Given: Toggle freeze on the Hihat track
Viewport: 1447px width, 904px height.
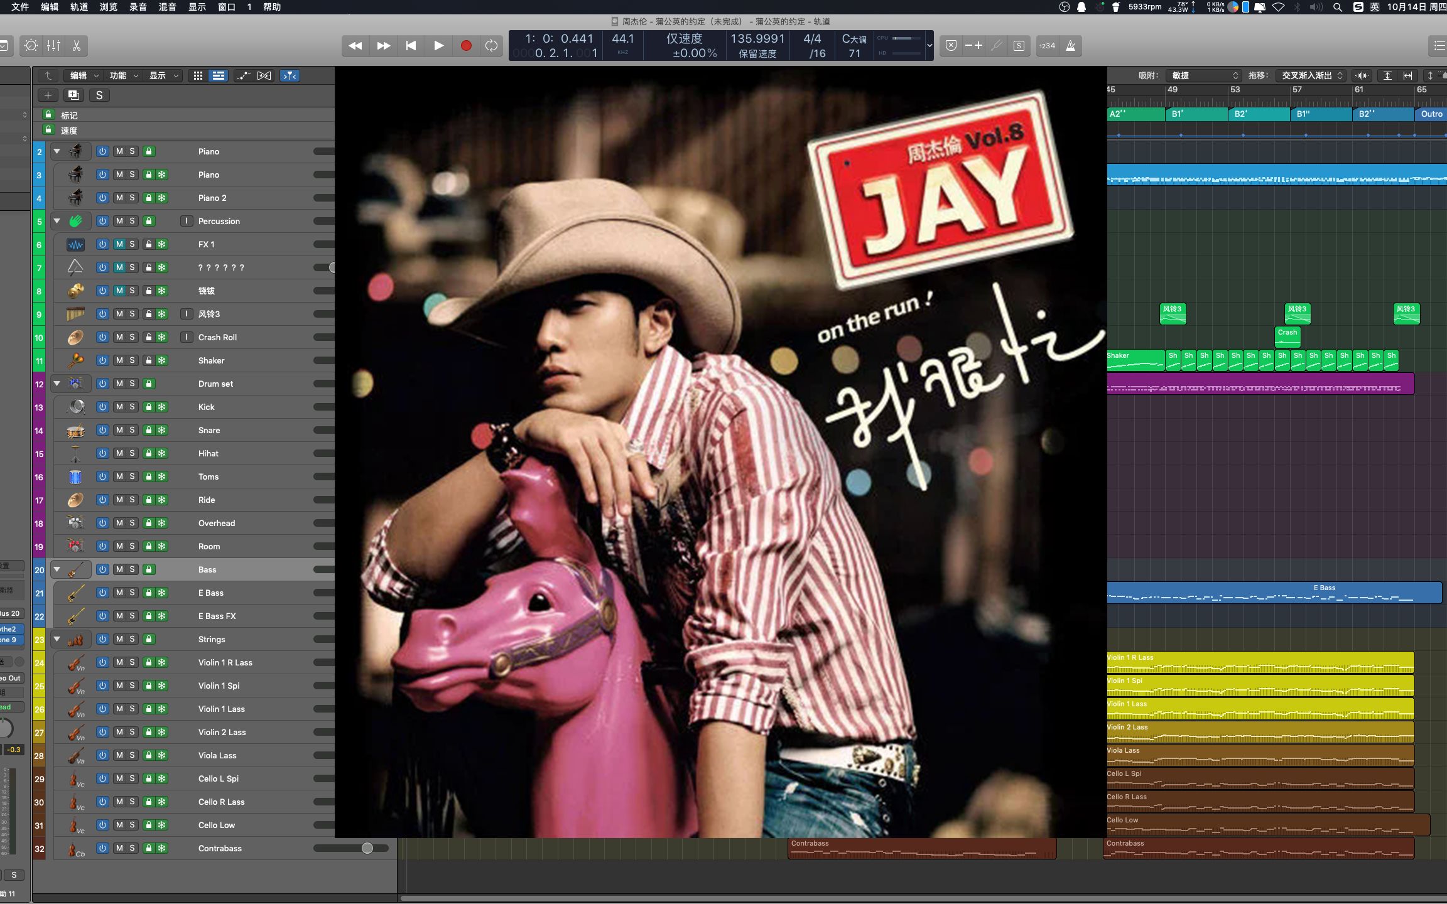Looking at the screenshot, I should [162, 453].
